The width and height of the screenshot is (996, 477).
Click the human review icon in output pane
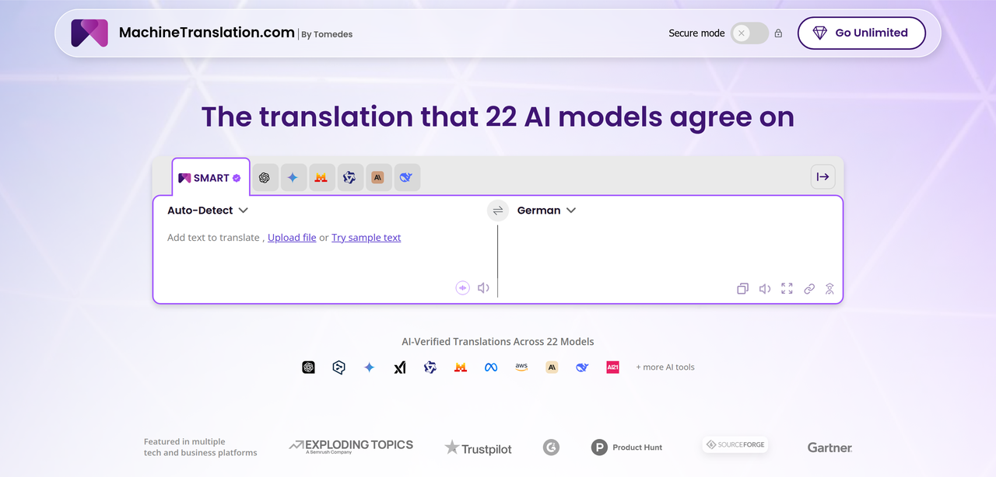coord(829,289)
